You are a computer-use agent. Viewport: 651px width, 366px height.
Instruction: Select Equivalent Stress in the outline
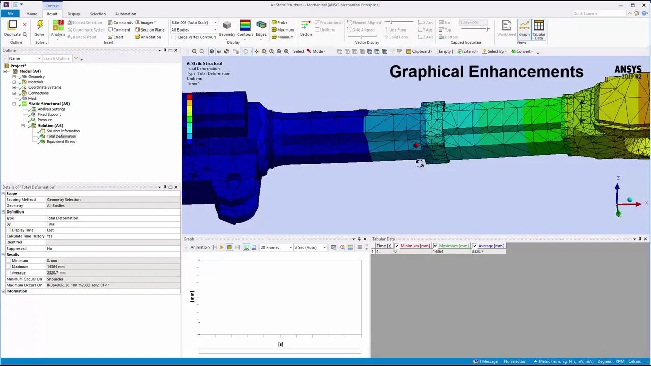[x=61, y=142]
